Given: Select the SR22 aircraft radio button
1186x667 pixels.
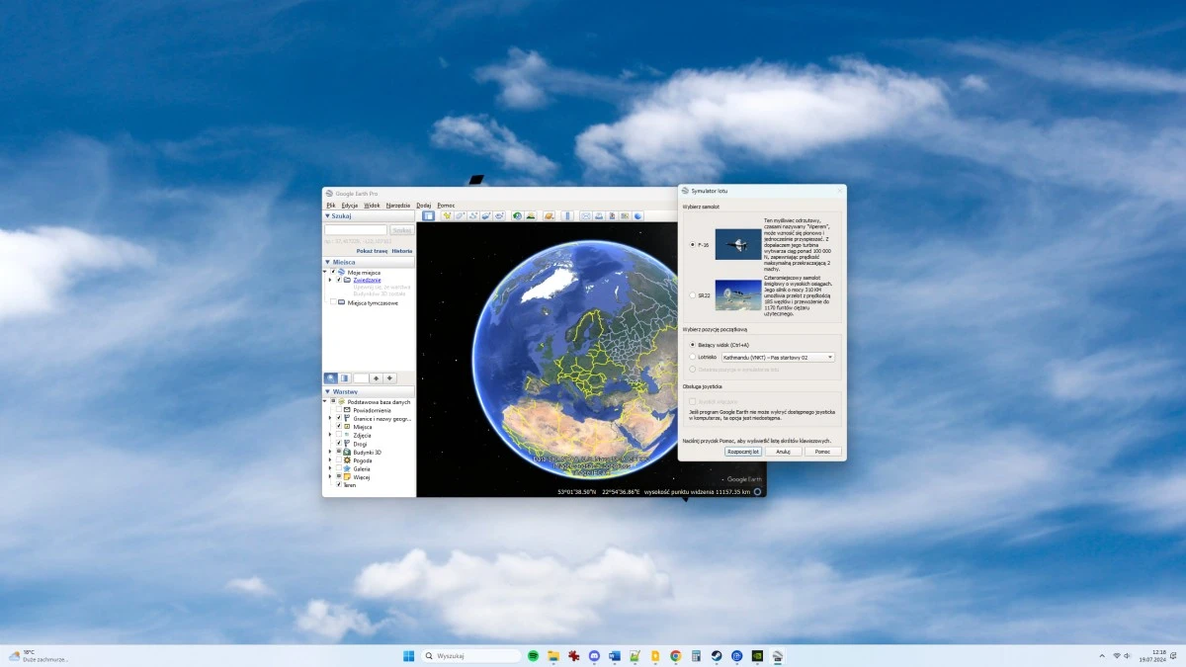Looking at the screenshot, I should 692,294.
